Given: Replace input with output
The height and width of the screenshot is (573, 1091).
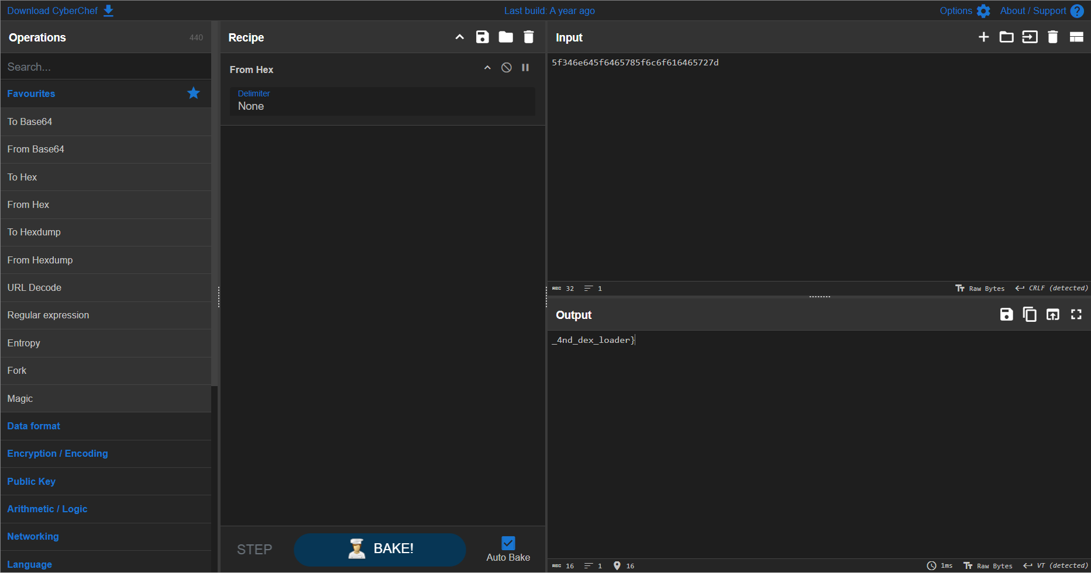Looking at the screenshot, I should pyautogui.click(x=1052, y=315).
